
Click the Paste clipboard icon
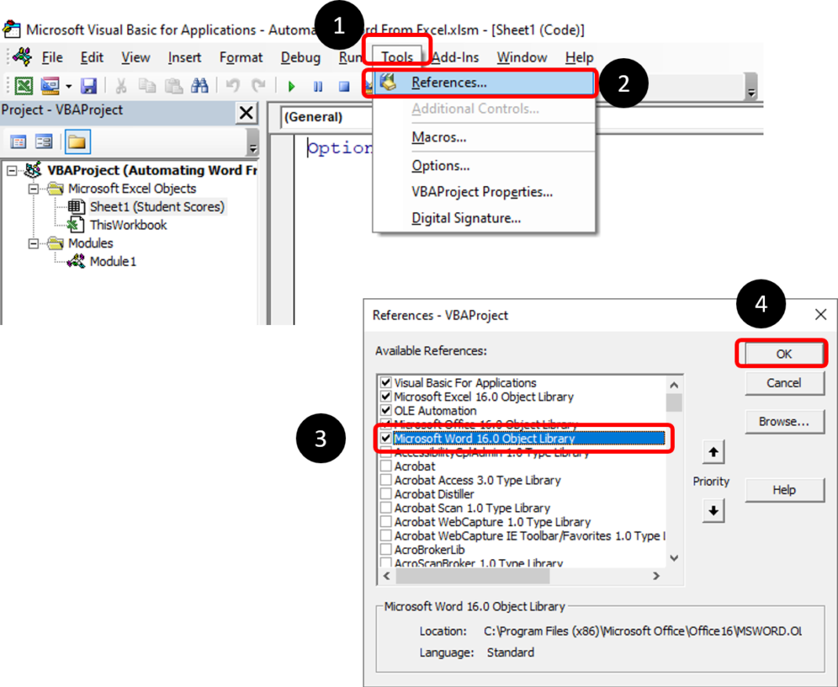pyautogui.click(x=173, y=86)
